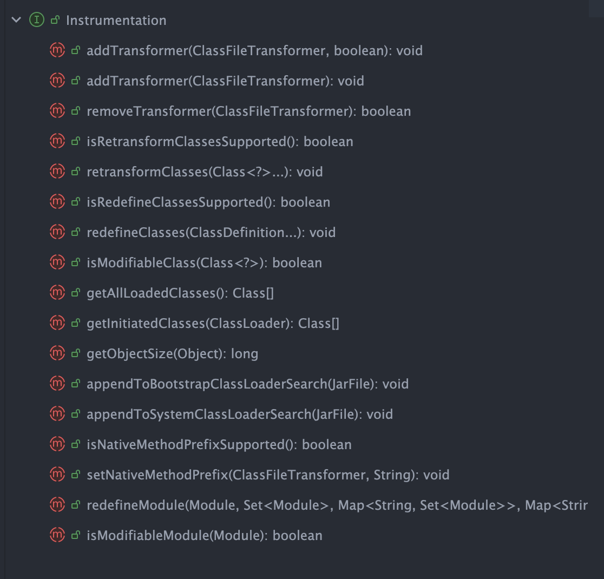Click the method icon for getAllLoadedClasses
604x579 pixels.
click(58, 293)
